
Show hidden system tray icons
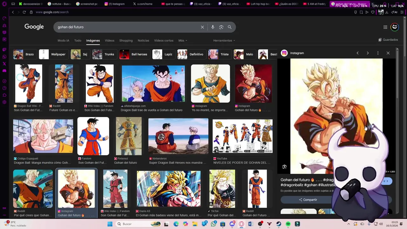click(349, 224)
